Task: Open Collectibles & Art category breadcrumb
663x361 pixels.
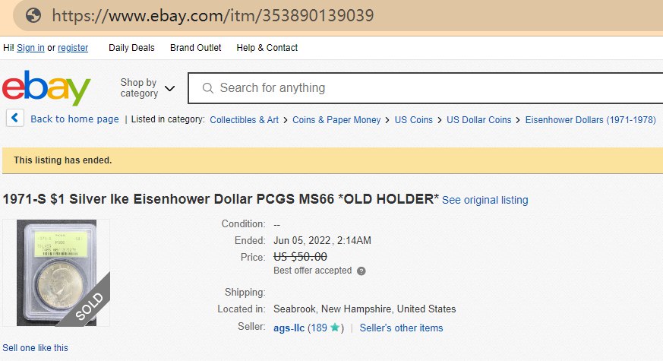Action: pyautogui.click(x=244, y=119)
